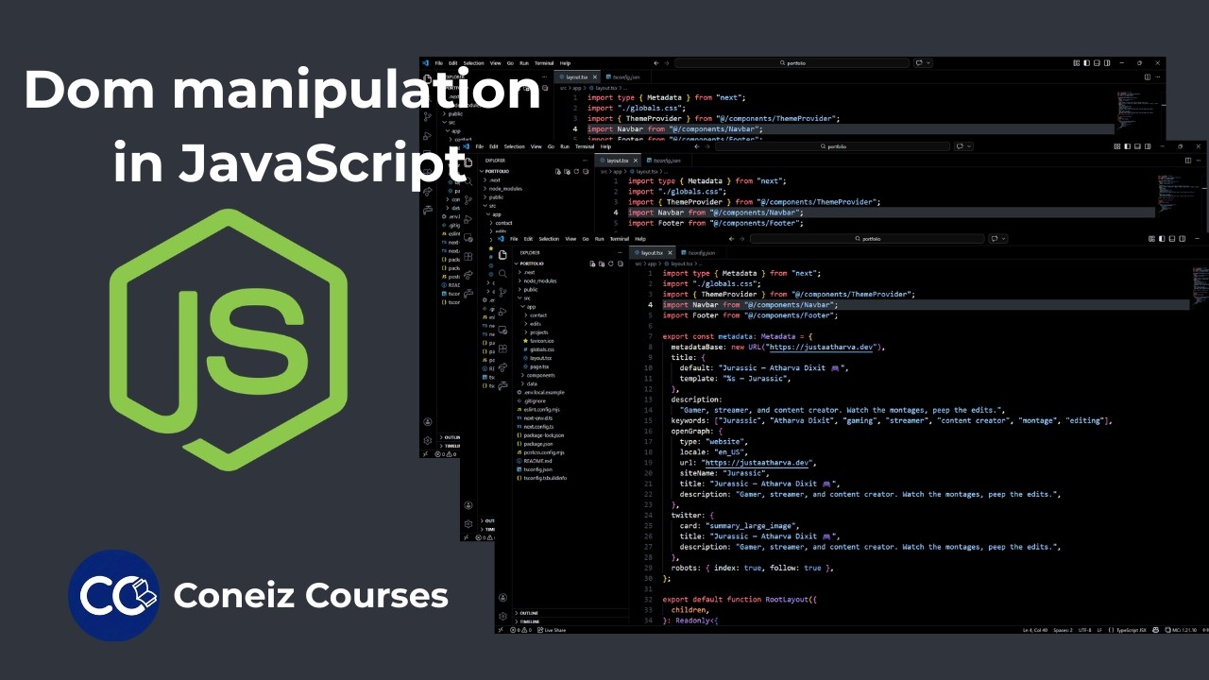The image size is (1209, 680).
Task: Click errors and warnings count in status bar
Action: tap(520, 630)
